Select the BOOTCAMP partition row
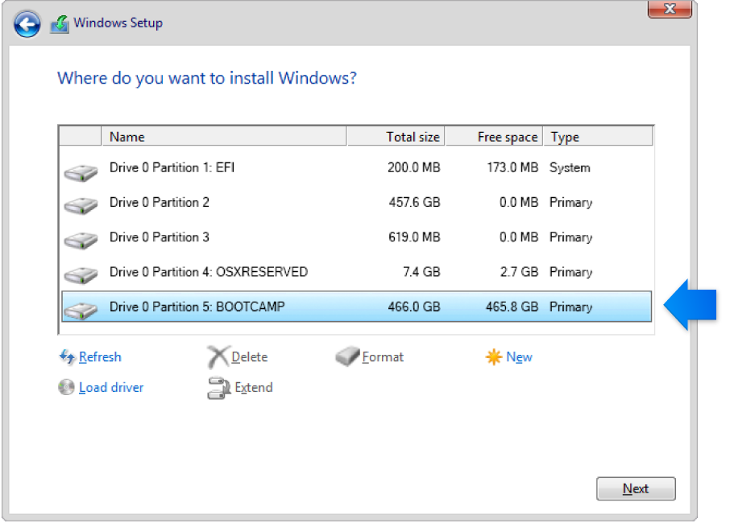Screen dimensions: 730x523 pyautogui.click(x=242, y=307)
